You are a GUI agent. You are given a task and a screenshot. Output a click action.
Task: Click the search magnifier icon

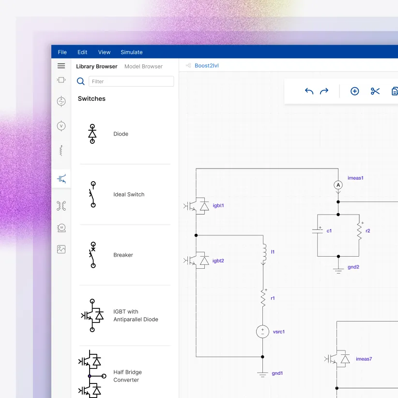pyautogui.click(x=81, y=81)
